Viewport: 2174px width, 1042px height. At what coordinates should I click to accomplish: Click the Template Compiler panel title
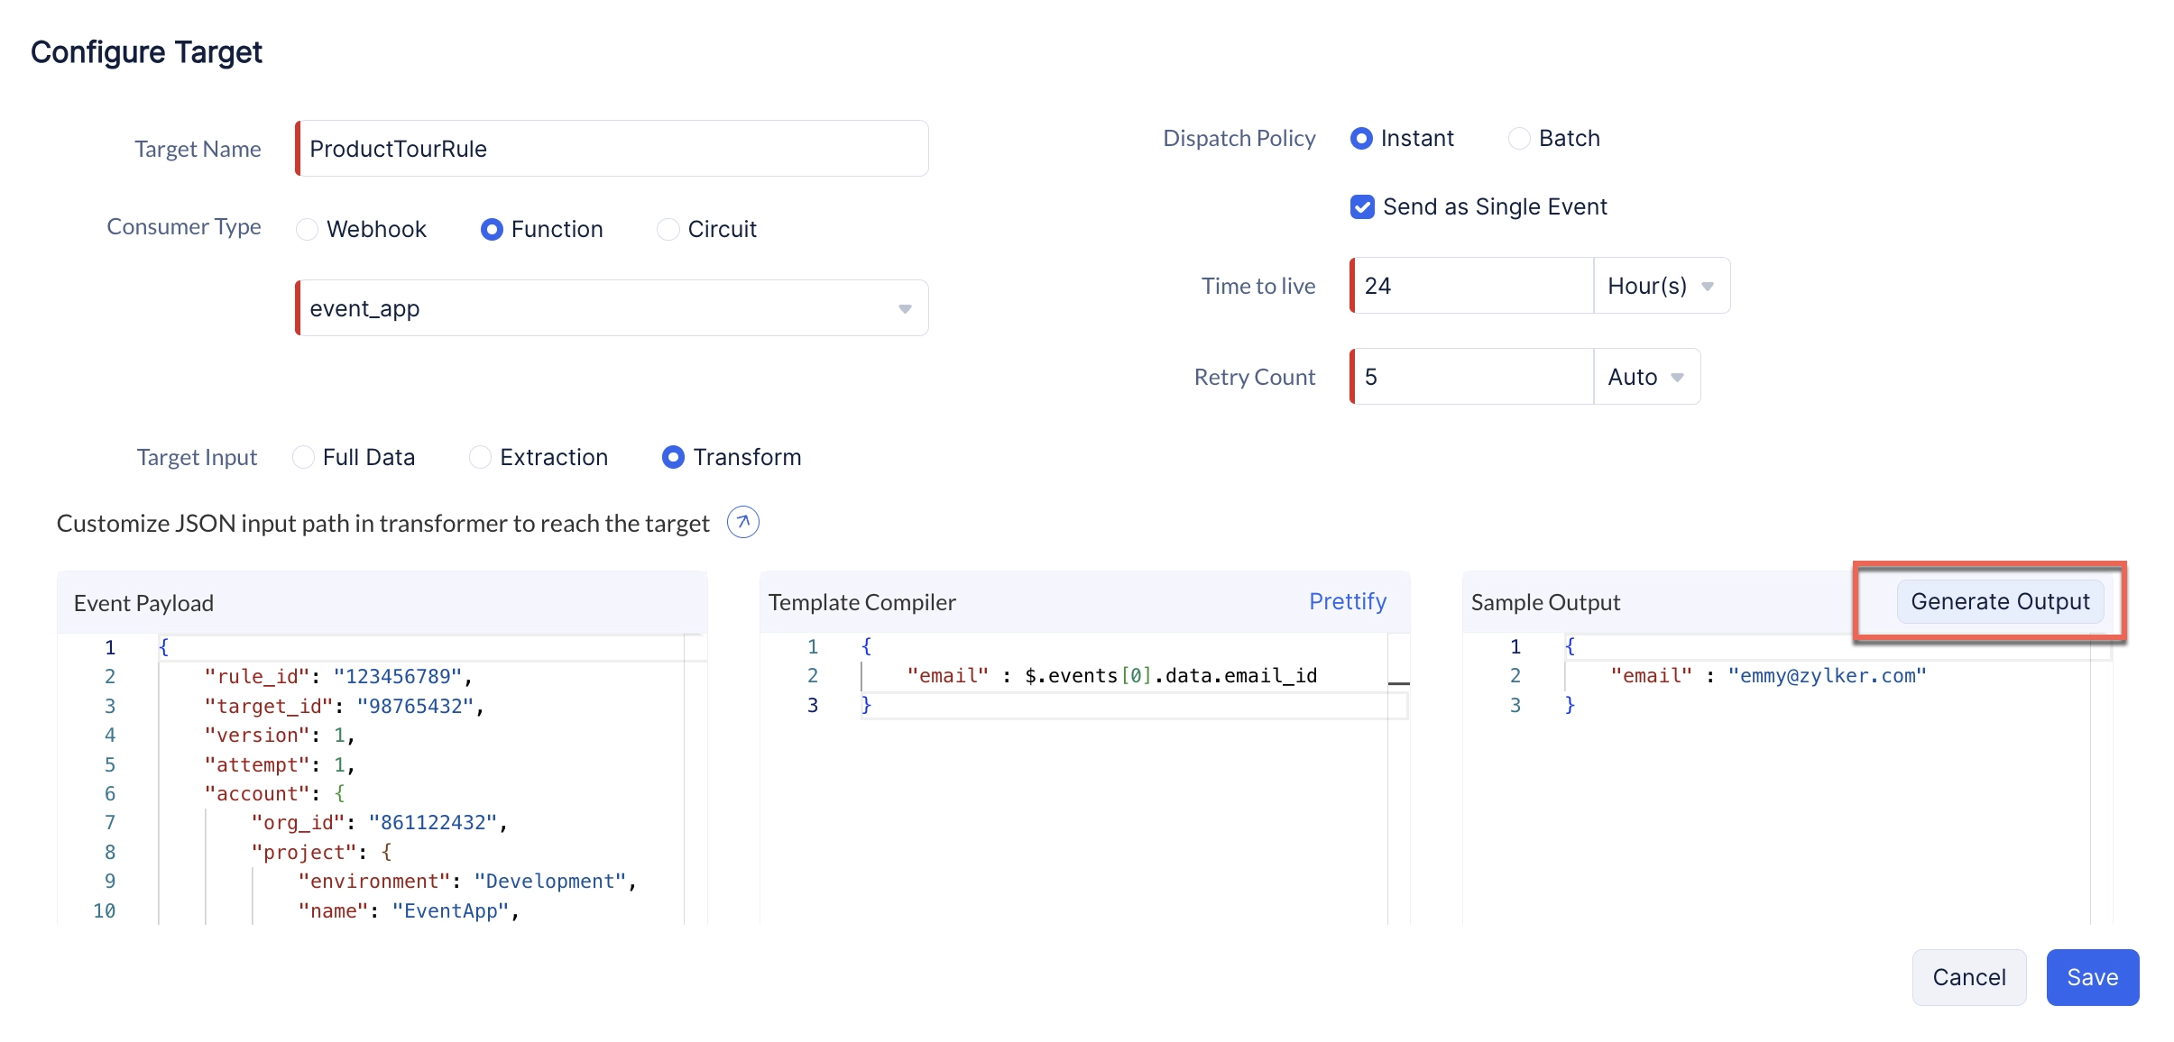point(861,602)
